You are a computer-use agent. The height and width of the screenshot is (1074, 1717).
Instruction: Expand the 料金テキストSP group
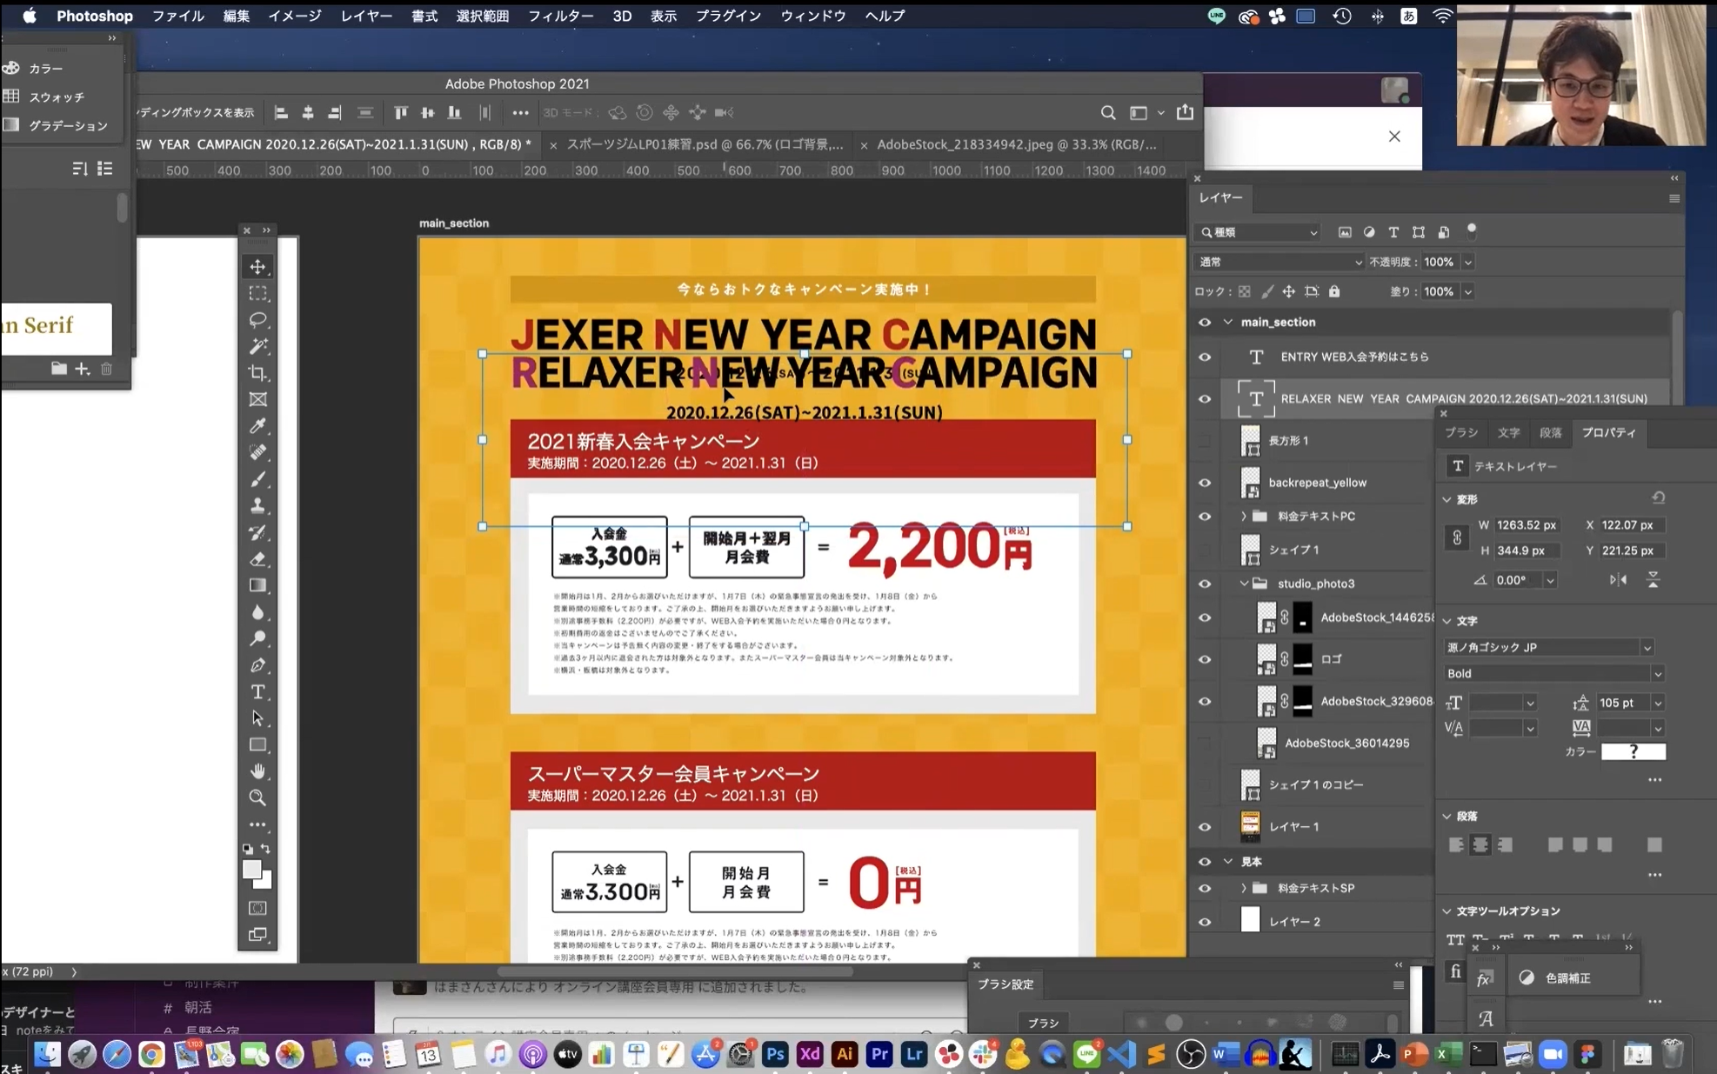1243,888
